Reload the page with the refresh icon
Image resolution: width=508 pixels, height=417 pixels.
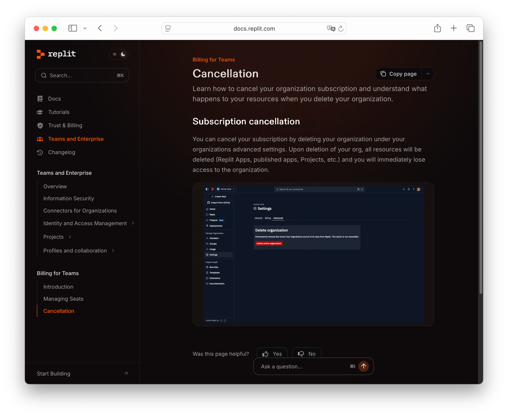point(341,29)
